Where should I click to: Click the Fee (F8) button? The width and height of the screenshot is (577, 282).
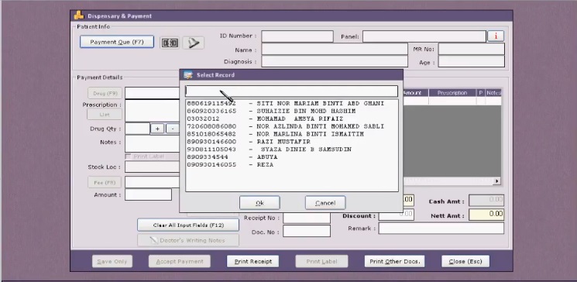tap(105, 182)
